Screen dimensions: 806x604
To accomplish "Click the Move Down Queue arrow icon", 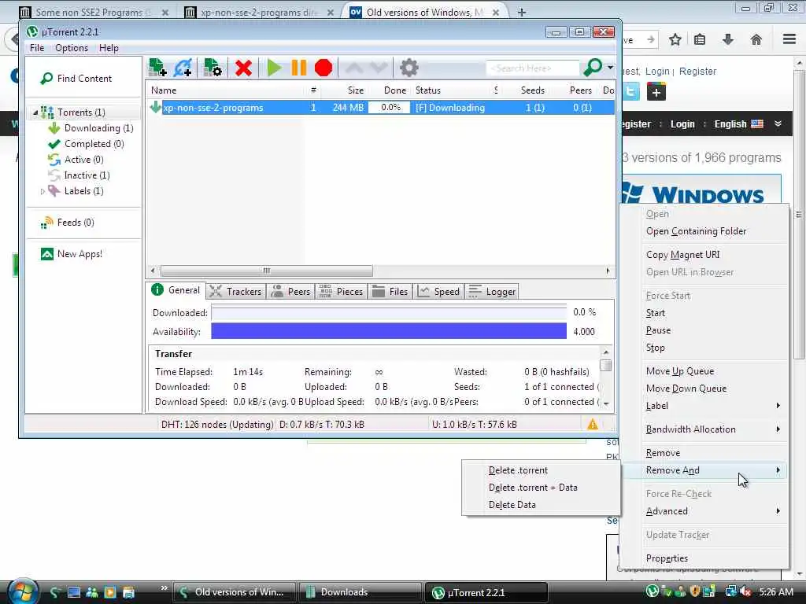I will pos(379,68).
